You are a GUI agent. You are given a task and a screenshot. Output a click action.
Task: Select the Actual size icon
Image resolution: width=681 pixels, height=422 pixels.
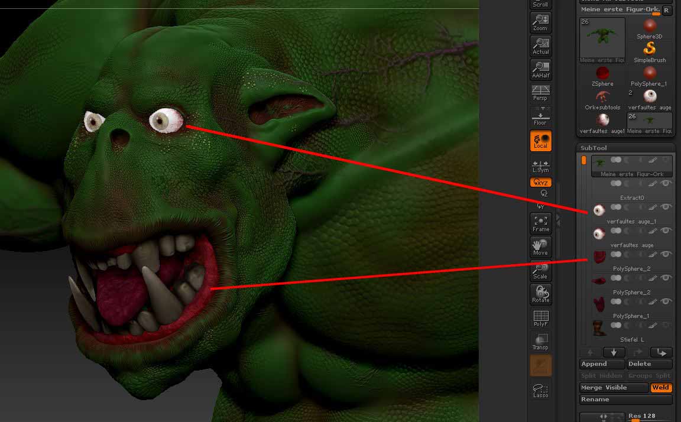point(540,46)
